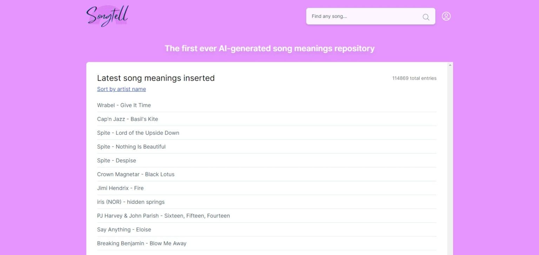539x255 pixels.
Task: Click the '114869 total entries' counter
Action: tap(414, 78)
